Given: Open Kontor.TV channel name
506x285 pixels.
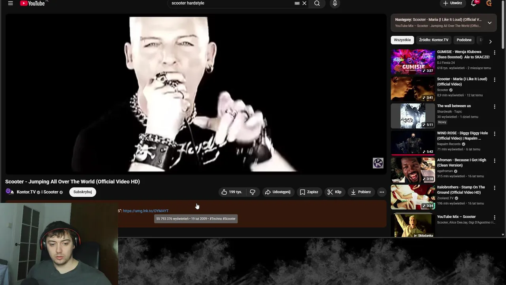Looking at the screenshot, I should [x=26, y=192].
